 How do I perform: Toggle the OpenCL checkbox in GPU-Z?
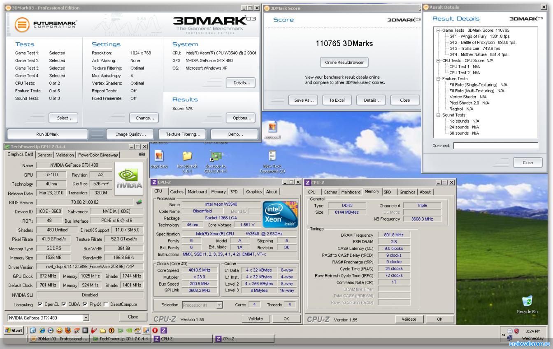40,305
